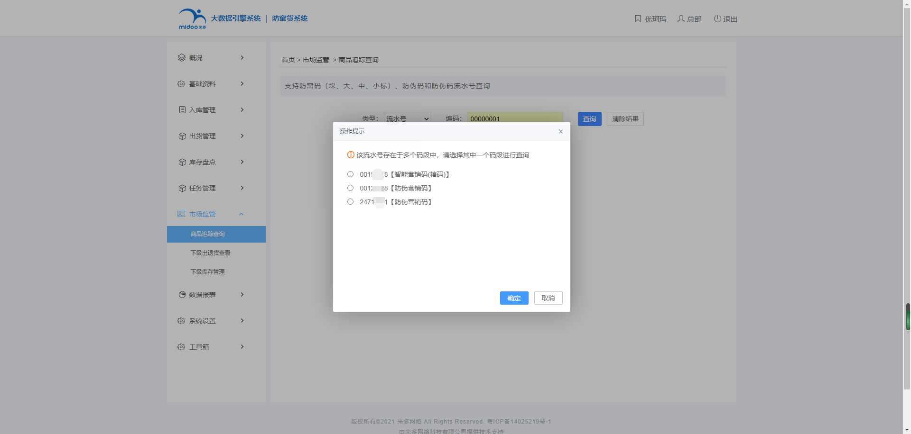Open the 概况 menu item
This screenshot has height=434, width=911.
(x=216, y=58)
